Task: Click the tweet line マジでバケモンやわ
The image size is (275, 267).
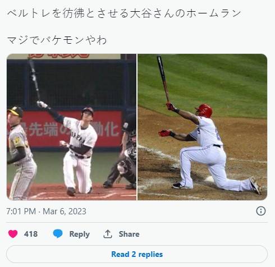Action: click(57, 40)
